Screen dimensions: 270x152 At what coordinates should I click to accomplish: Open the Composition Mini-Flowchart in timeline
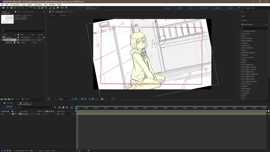point(55,107)
